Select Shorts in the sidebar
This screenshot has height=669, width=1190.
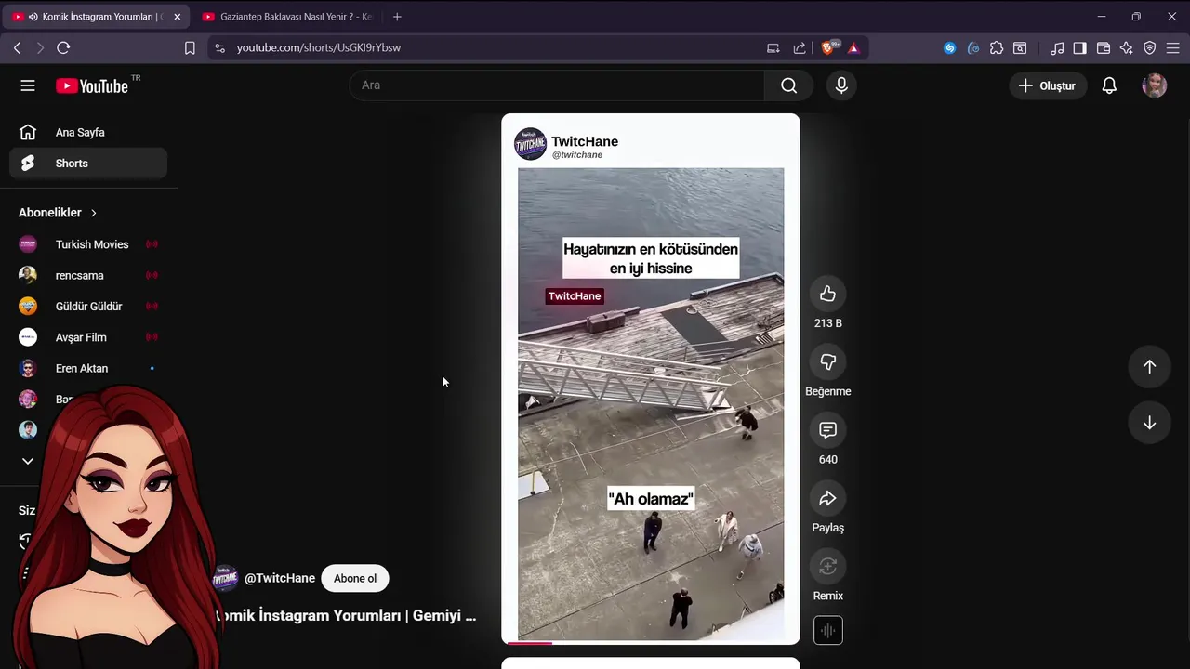88,163
